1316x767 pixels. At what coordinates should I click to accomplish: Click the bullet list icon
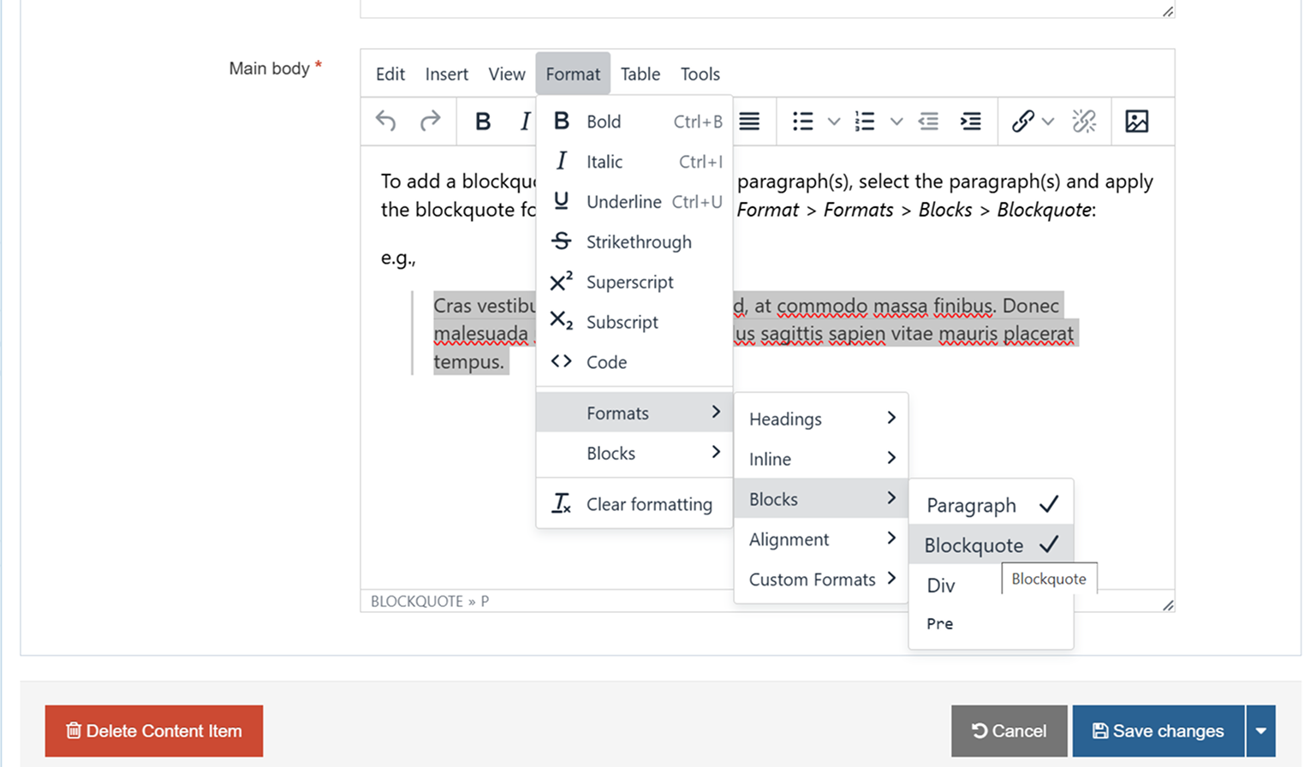[x=802, y=122]
